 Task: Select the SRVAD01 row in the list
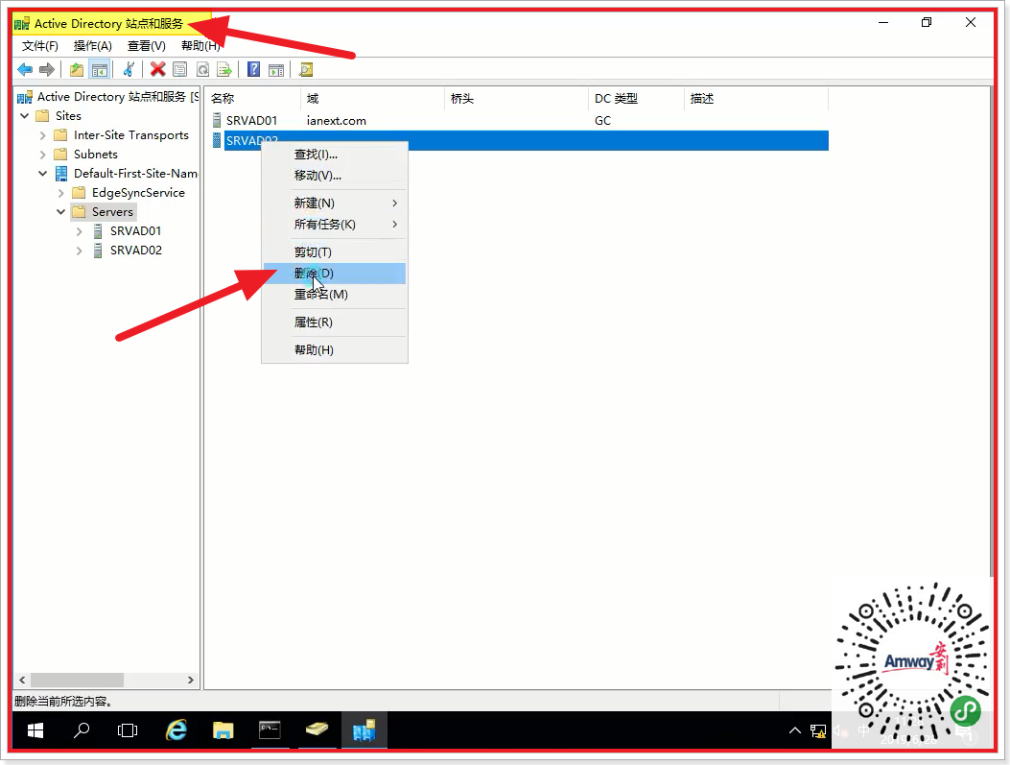click(519, 121)
